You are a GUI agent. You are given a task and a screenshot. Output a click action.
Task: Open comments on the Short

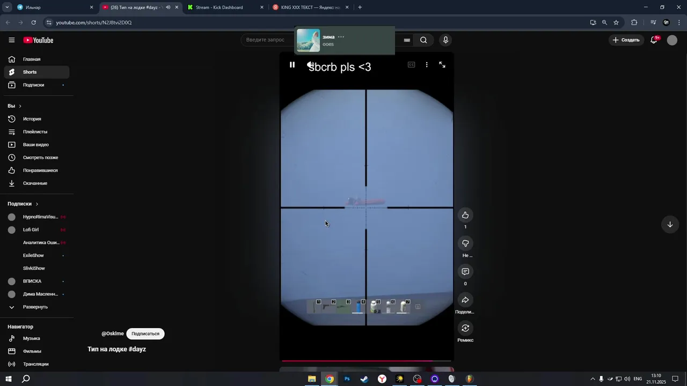coord(465,272)
